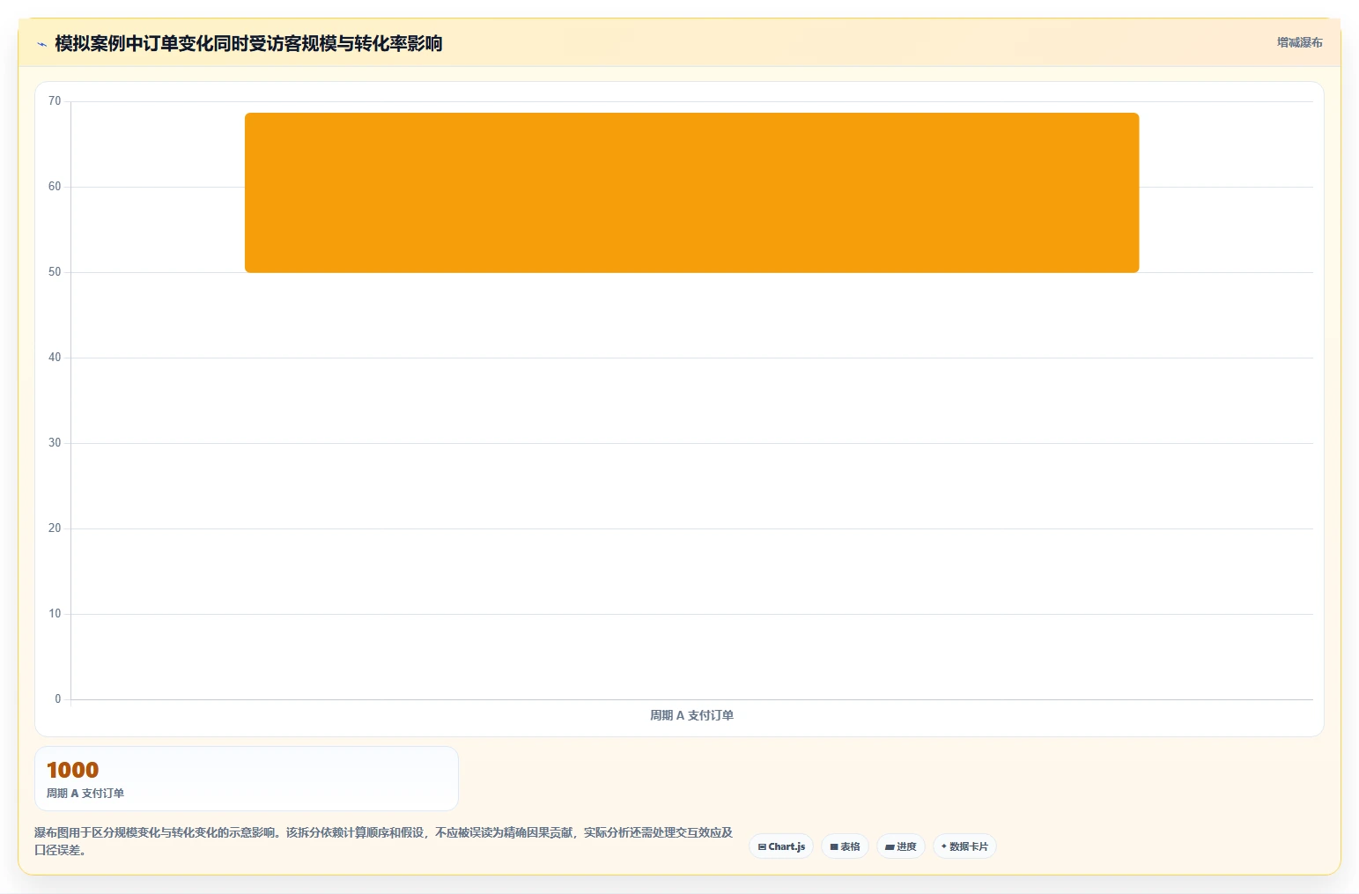Screen dimensions: 1359x894
Task: Click the orange 周期 A 支付订单 bar
Action: click(x=691, y=192)
